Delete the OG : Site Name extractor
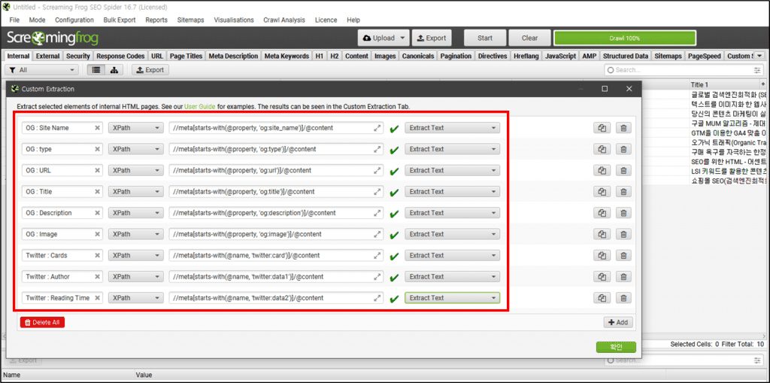Viewport: 770px width, 383px height. tap(623, 128)
